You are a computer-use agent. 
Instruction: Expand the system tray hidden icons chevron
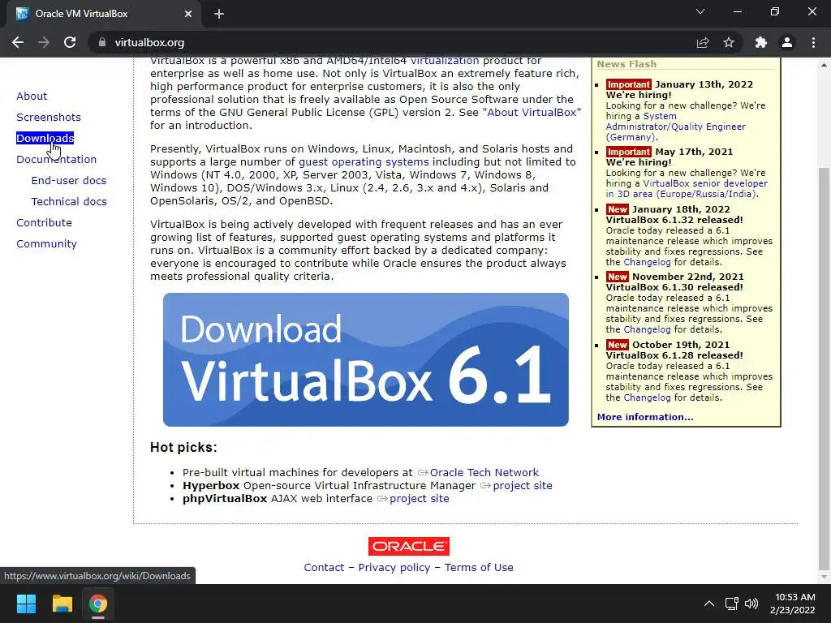(708, 604)
